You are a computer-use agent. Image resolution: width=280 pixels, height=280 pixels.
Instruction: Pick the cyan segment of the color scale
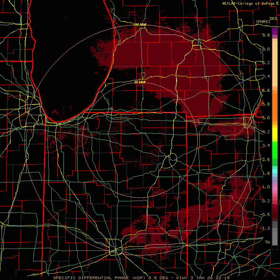pos(275,171)
